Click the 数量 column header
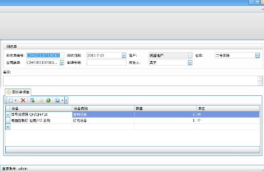The width and height of the screenshot is (264, 172). pos(165,109)
